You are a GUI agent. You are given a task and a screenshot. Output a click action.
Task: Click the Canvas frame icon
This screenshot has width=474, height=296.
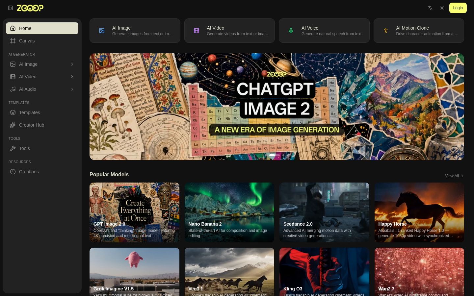(x=13, y=41)
